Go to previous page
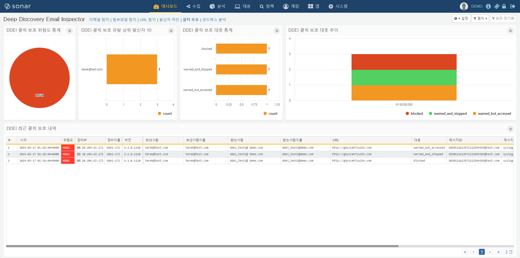Image resolution: width=520 pixels, height=258 pixels. tap(473, 252)
